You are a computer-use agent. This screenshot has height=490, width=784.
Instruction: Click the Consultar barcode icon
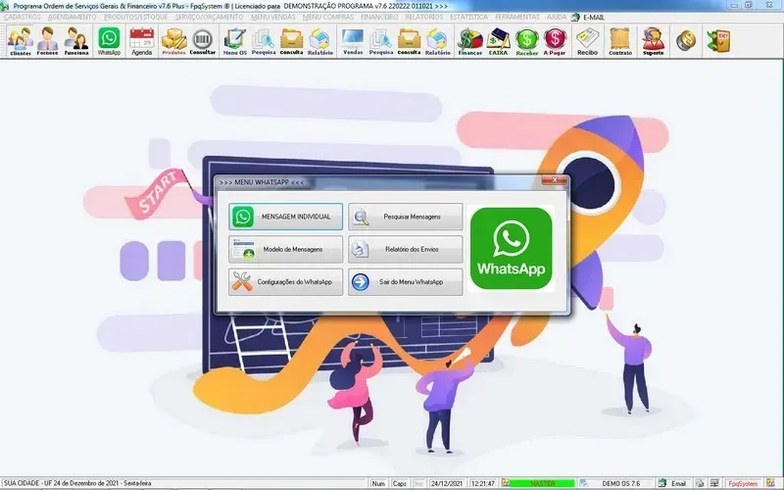tap(203, 41)
